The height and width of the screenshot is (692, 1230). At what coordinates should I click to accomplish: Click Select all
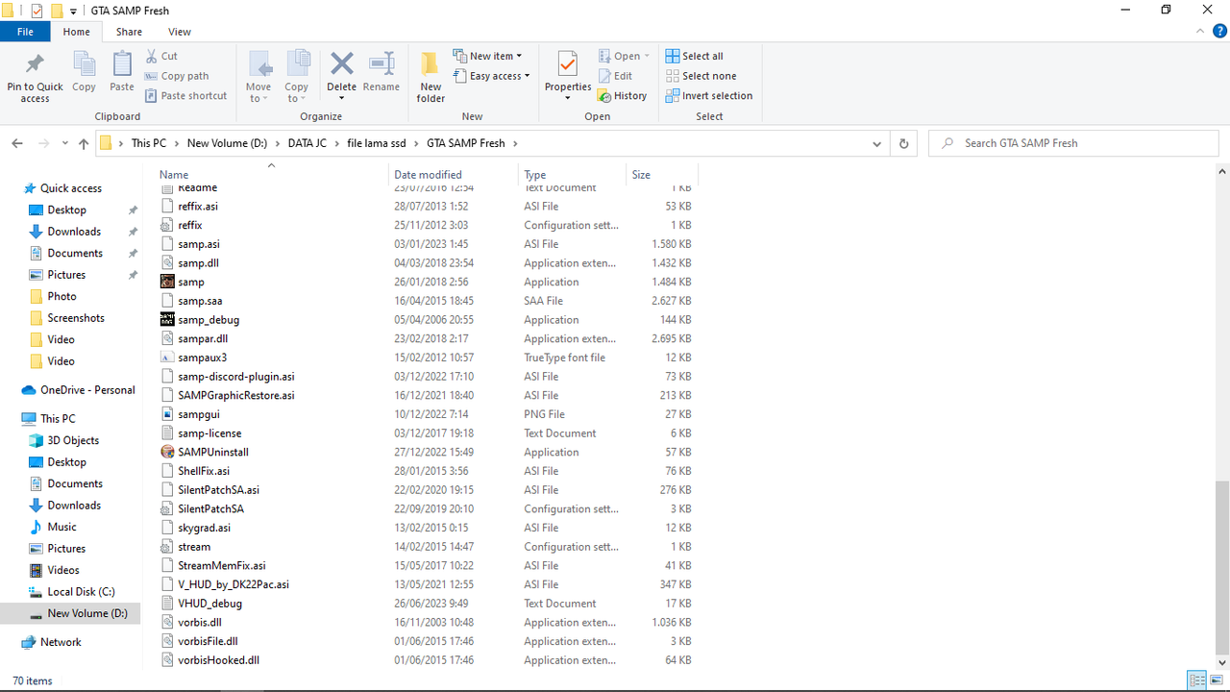click(694, 57)
